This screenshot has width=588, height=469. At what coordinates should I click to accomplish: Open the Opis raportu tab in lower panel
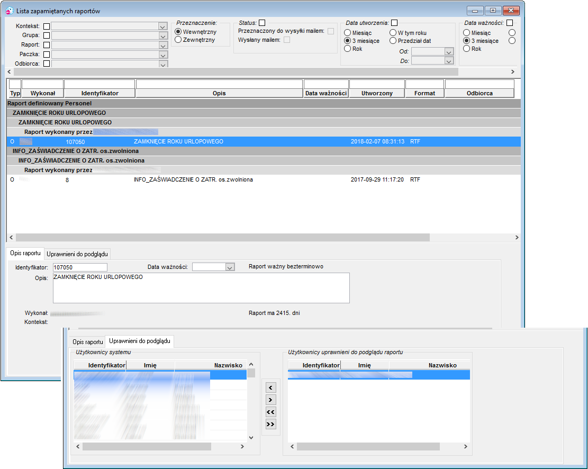[88, 342]
